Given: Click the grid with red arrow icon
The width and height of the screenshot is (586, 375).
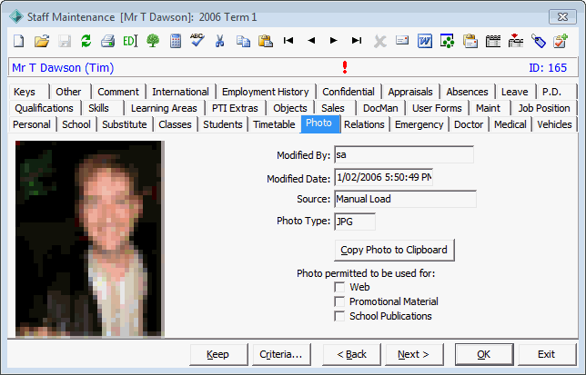Looking at the screenshot, I should click(515, 41).
